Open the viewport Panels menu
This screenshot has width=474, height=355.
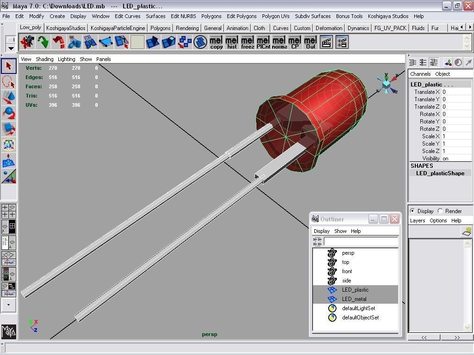[x=103, y=59]
